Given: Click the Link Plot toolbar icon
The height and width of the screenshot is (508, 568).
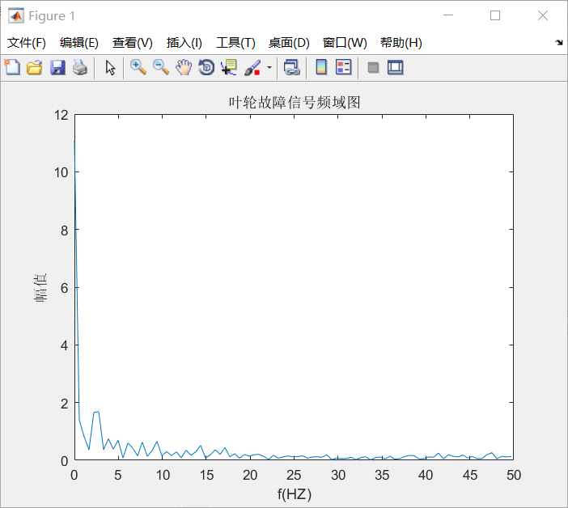Looking at the screenshot, I should 292,67.
